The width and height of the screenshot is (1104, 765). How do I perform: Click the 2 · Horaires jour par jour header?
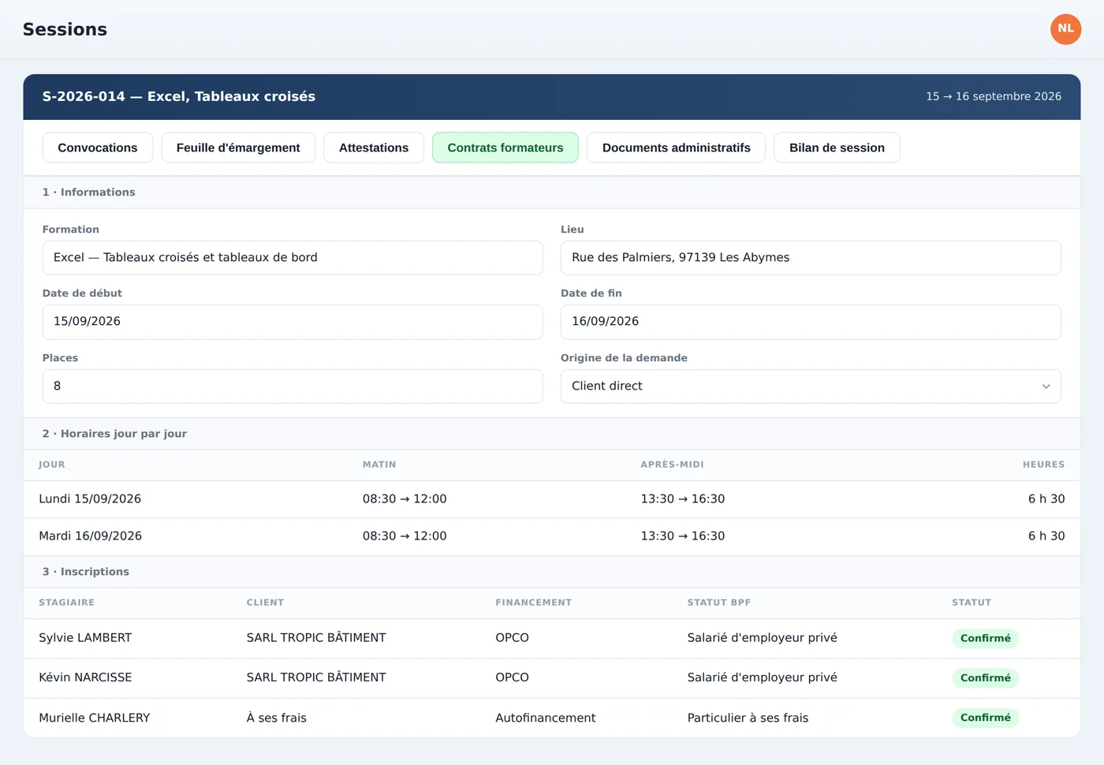tap(114, 434)
